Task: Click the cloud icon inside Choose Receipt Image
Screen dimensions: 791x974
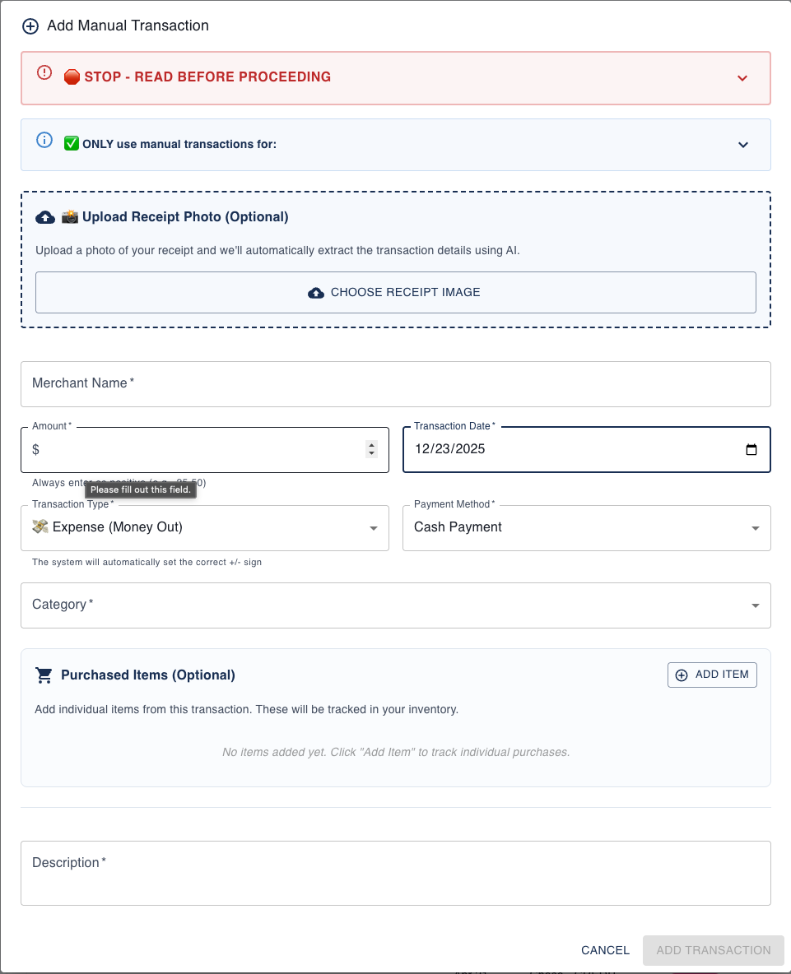Action: click(316, 292)
